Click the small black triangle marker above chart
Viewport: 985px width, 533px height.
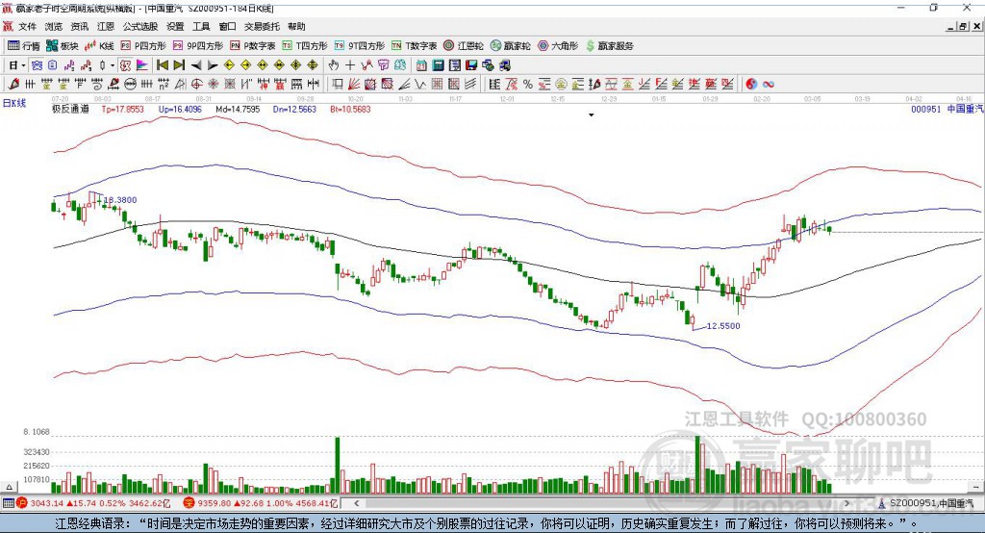tap(592, 115)
